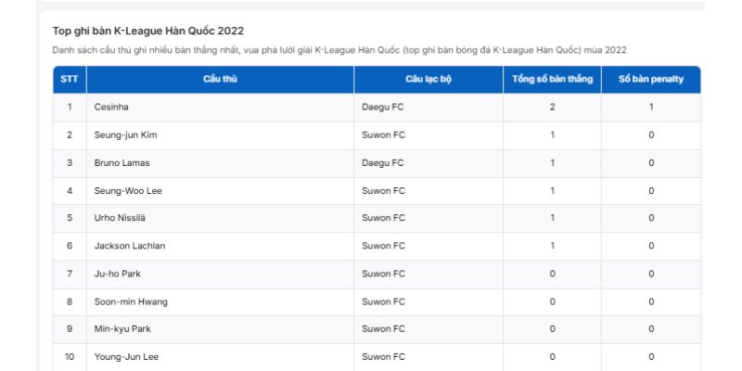
Task: Click Daegu FC club for Bruno Lamas
Action: tap(383, 163)
